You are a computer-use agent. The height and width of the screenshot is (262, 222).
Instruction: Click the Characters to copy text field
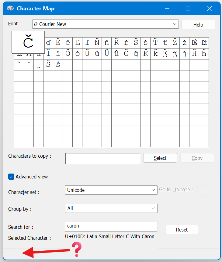[x=102, y=158]
